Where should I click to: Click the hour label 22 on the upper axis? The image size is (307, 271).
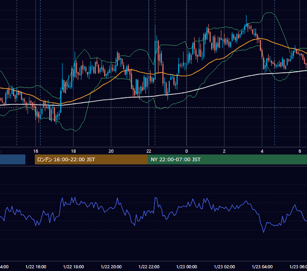(x=149, y=151)
